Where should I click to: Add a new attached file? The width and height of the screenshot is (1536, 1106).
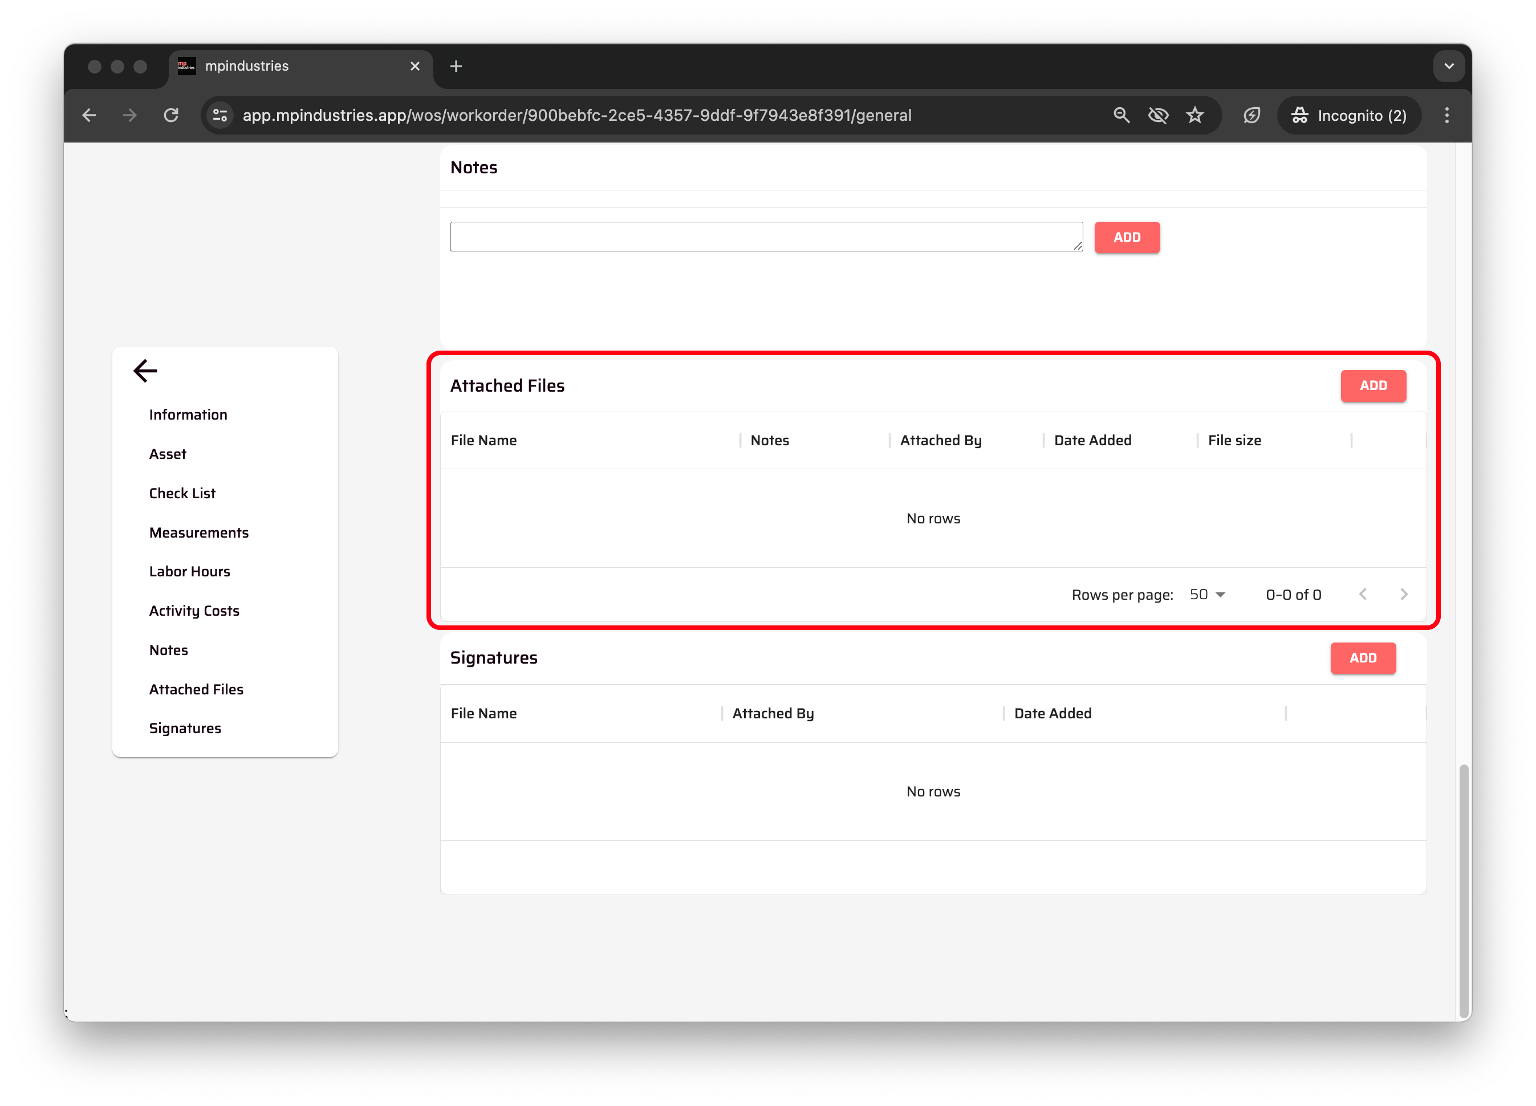tap(1373, 385)
